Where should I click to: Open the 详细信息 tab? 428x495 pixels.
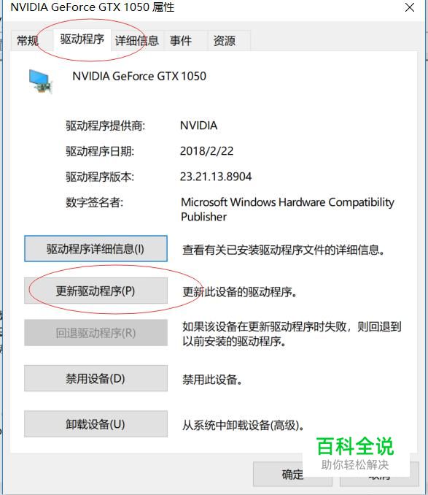(x=137, y=41)
